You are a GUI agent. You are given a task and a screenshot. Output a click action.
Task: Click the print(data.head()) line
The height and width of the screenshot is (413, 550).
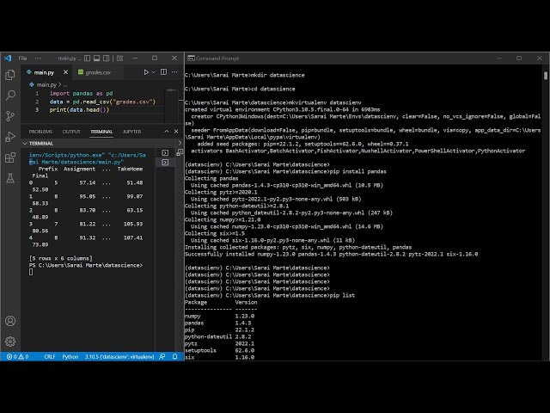pyautogui.click(x=79, y=110)
